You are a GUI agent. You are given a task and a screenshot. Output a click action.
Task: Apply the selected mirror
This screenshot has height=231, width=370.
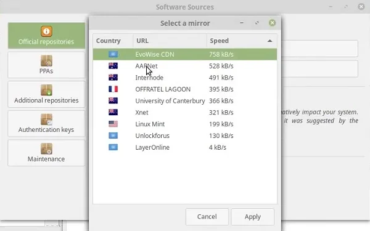tap(252, 217)
